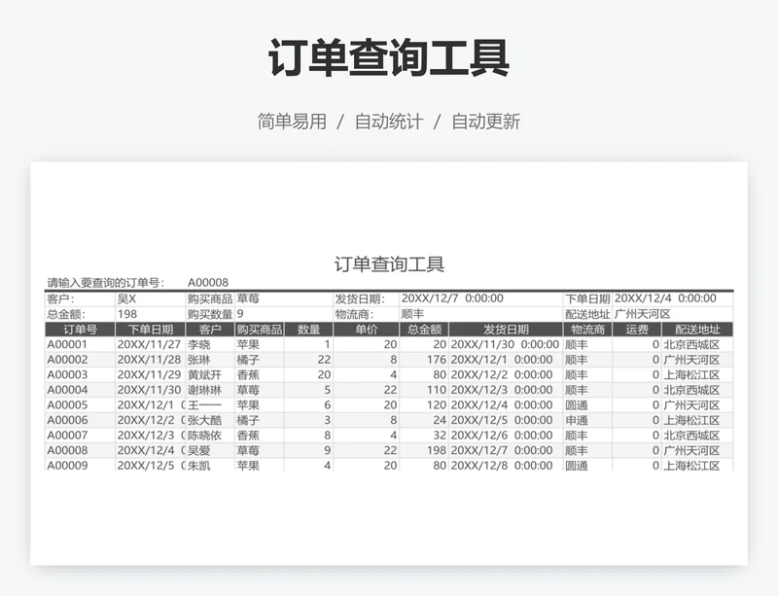The height and width of the screenshot is (596, 778).
Task: Click customer cell 谢琳琳
Action: pos(206,390)
